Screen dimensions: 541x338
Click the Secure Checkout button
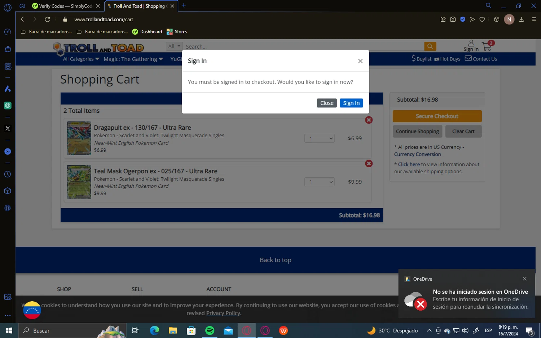point(437,116)
